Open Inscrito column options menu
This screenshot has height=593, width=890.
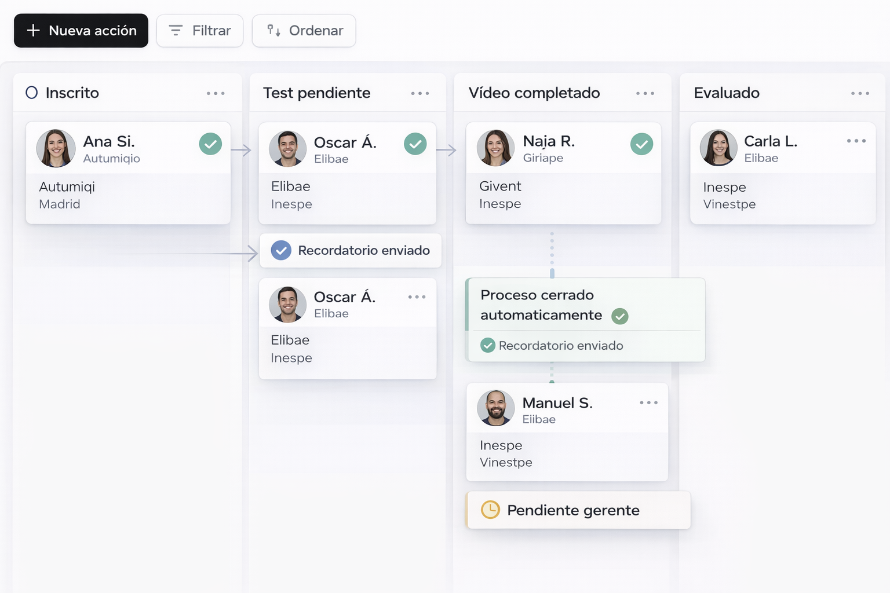[216, 93]
